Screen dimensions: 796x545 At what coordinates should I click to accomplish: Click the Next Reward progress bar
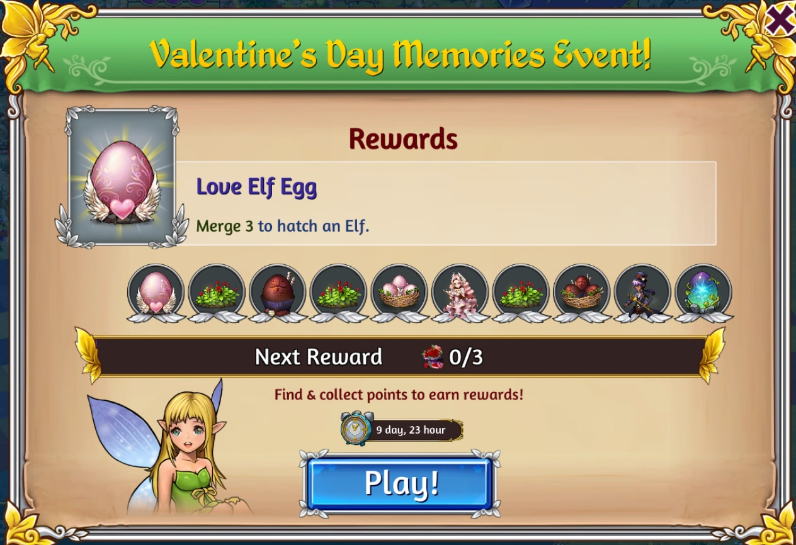401,357
